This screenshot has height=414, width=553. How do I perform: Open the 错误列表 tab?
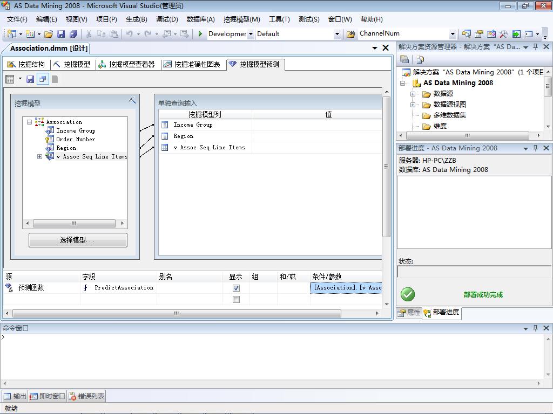[86, 396]
